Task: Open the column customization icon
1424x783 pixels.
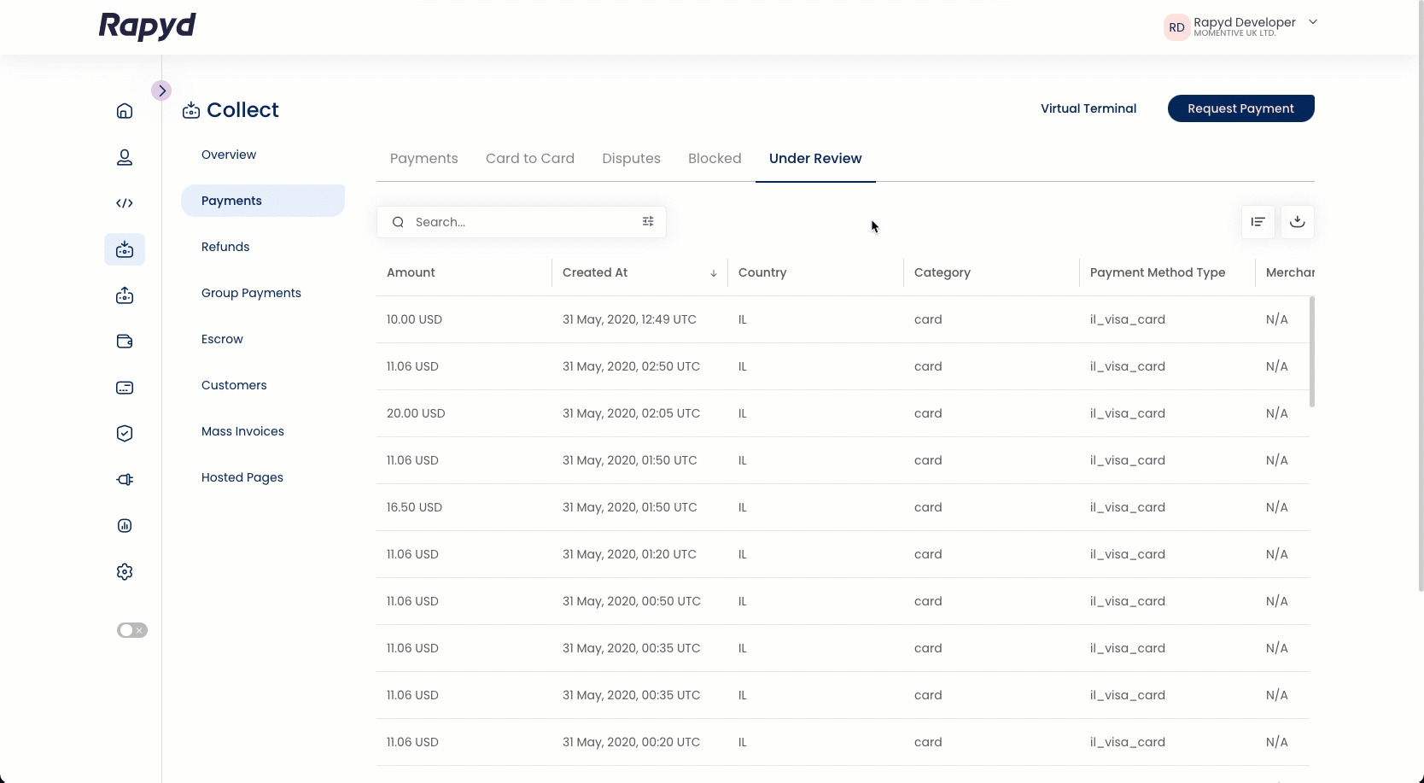Action: [x=1258, y=222]
